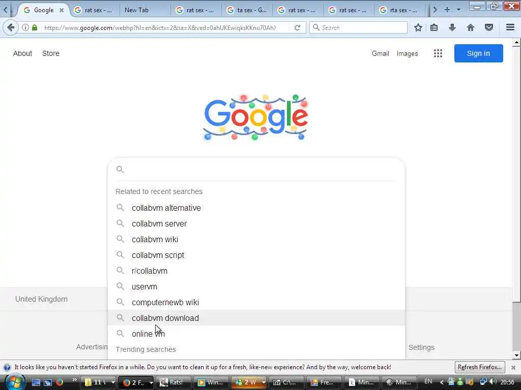The height and width of the screenshot is (390, 521).
Task: Click the green padlock security icon
Action: [x=35, y=27]
